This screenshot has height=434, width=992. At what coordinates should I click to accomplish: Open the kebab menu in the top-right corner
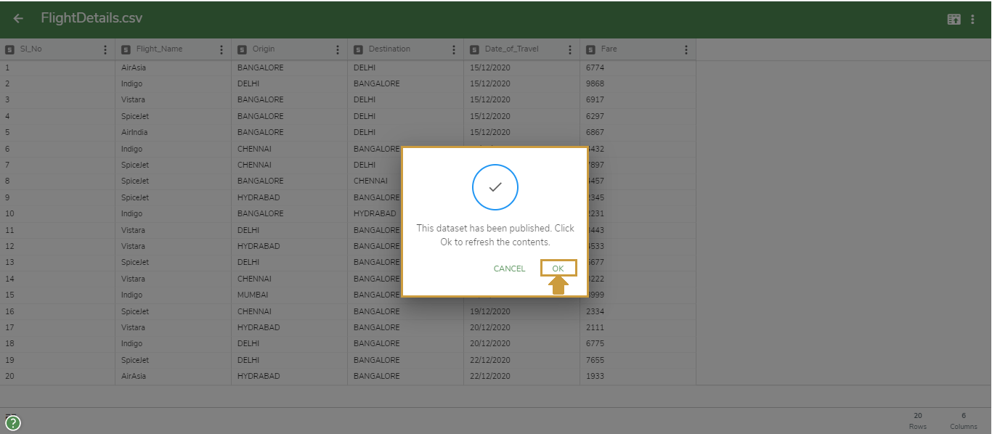click(x=973, y=19)
